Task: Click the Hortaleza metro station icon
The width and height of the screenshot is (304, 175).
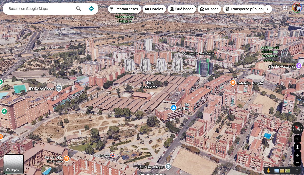Action: pyautogui.click(x=113, y=155)
